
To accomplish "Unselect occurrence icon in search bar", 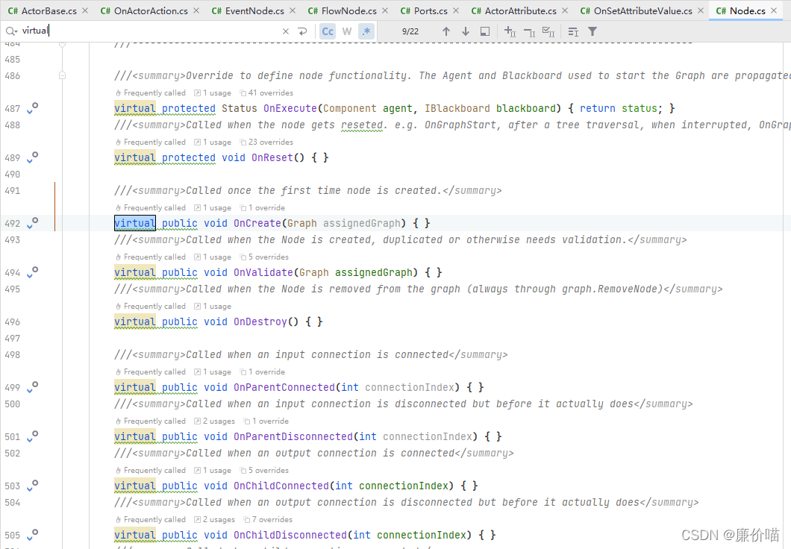I will pyautogui.click(x=529, y=32).
